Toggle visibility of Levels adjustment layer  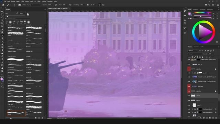189,73
